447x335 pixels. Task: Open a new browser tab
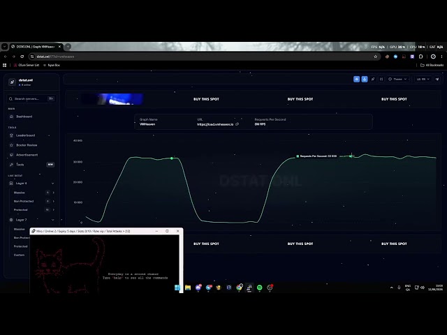click(x=68, y=47)
